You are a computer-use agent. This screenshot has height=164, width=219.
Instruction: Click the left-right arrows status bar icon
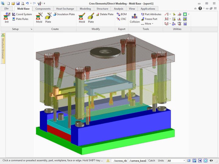pyautogui.click(x=211, y=161)
